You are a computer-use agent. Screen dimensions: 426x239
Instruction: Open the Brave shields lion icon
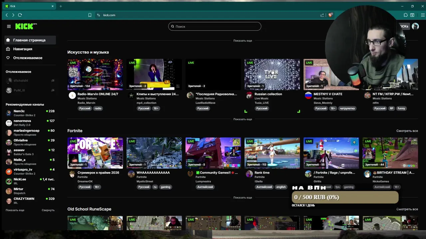click(330, 15)
